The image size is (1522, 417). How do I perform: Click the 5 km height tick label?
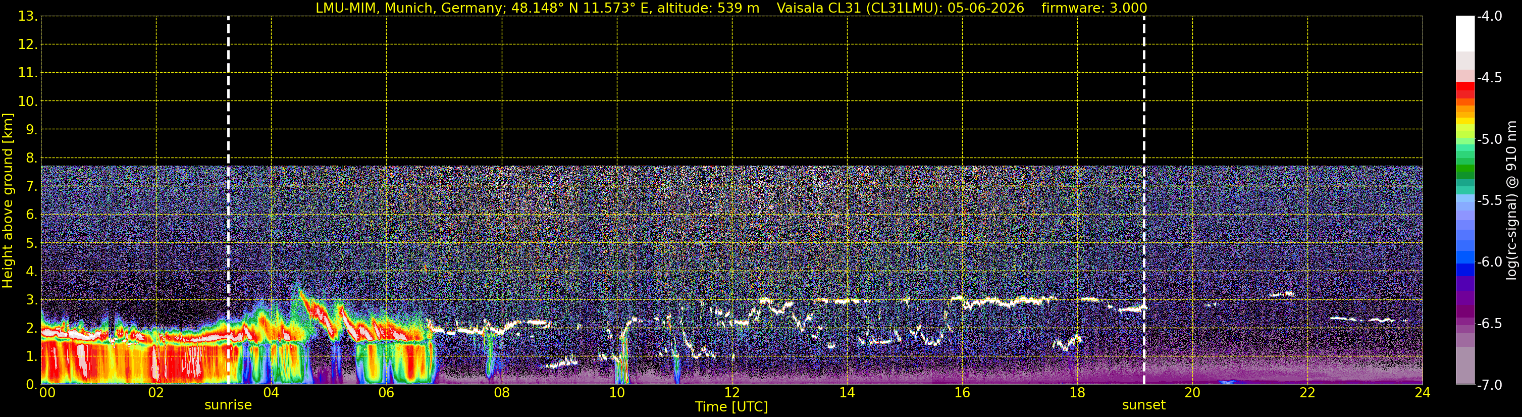[x=30, y=243]
